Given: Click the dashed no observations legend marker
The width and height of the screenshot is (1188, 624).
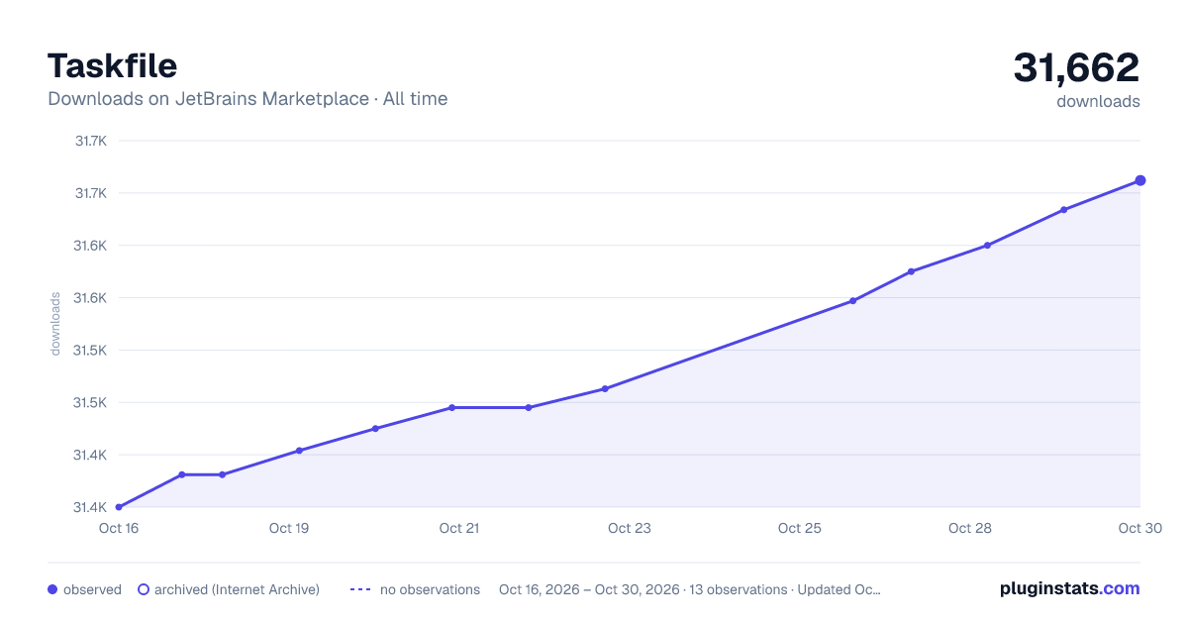Looking at the screenshot, I should point(360,589).
